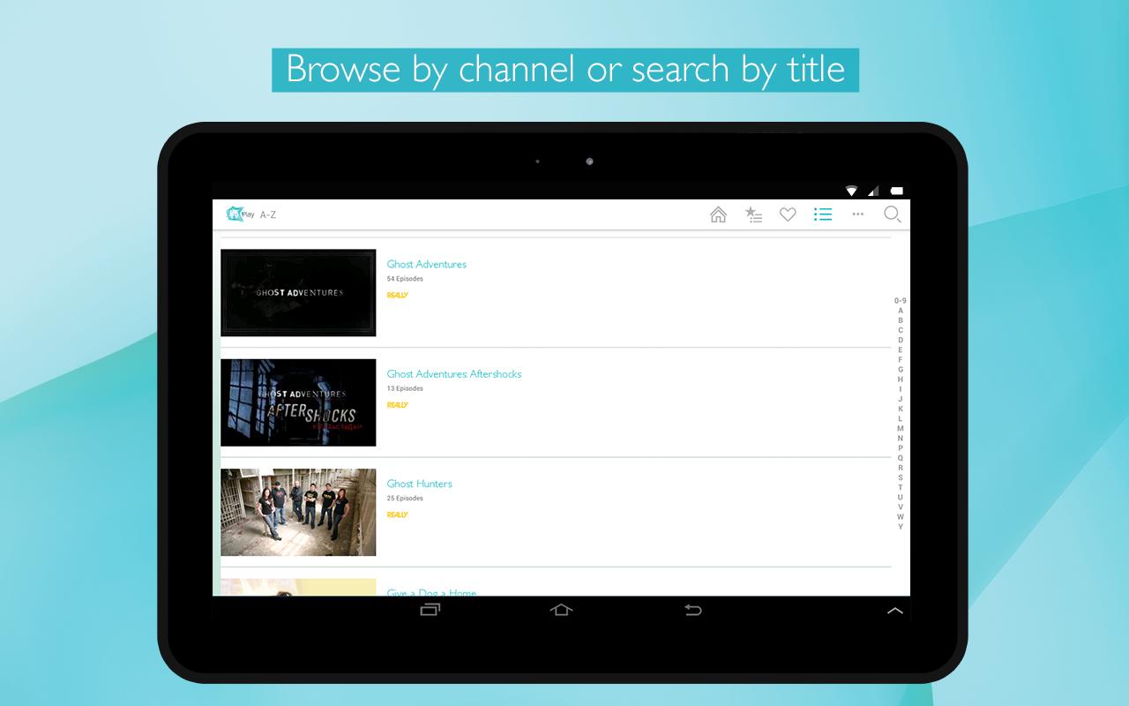
Task: Open the overflow menu with three dots
Action: (x=857, y=214)
